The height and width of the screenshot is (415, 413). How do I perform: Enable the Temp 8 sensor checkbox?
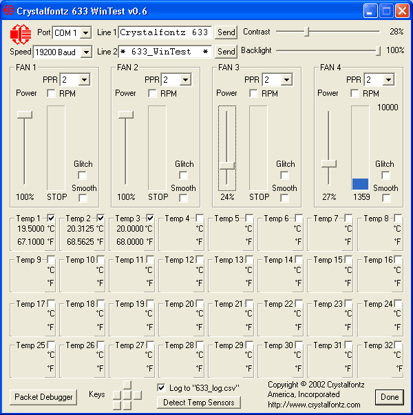(398, 218)
